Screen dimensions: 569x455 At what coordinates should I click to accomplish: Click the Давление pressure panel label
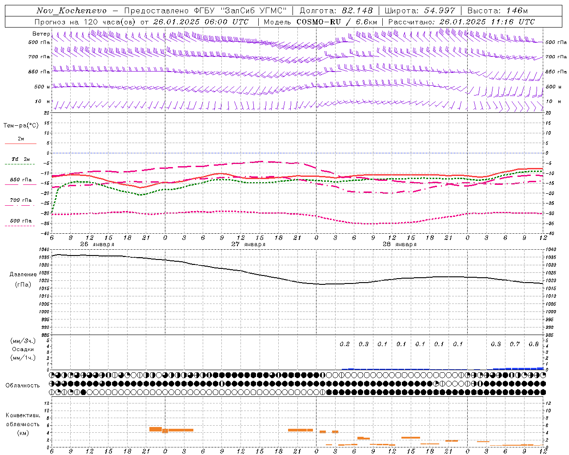coord(23,275)
